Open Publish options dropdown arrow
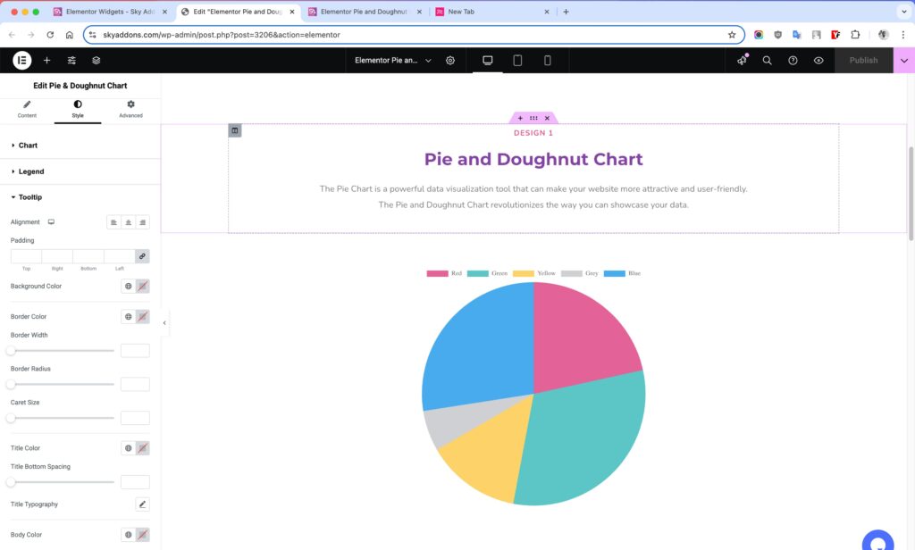The width and height of the screenshot is (915, 550). (904, 60)
